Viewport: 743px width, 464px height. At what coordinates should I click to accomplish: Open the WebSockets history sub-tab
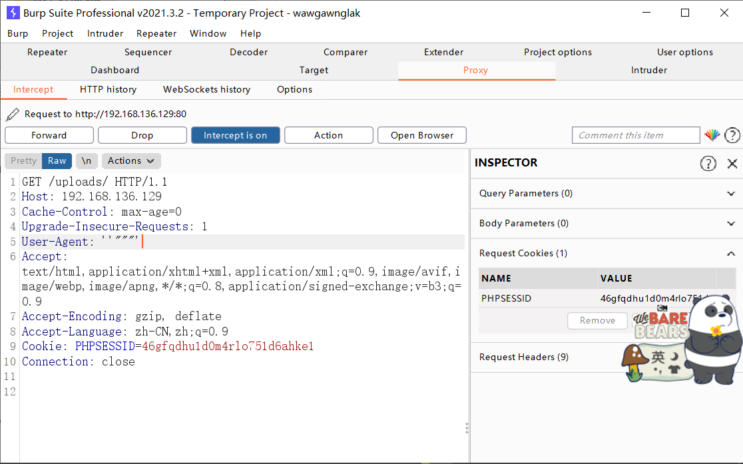[x=206, y=90]
